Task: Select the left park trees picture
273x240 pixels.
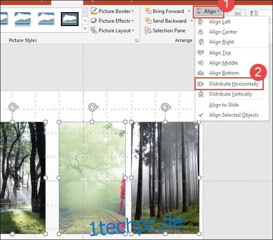Action: click(23, 178)
